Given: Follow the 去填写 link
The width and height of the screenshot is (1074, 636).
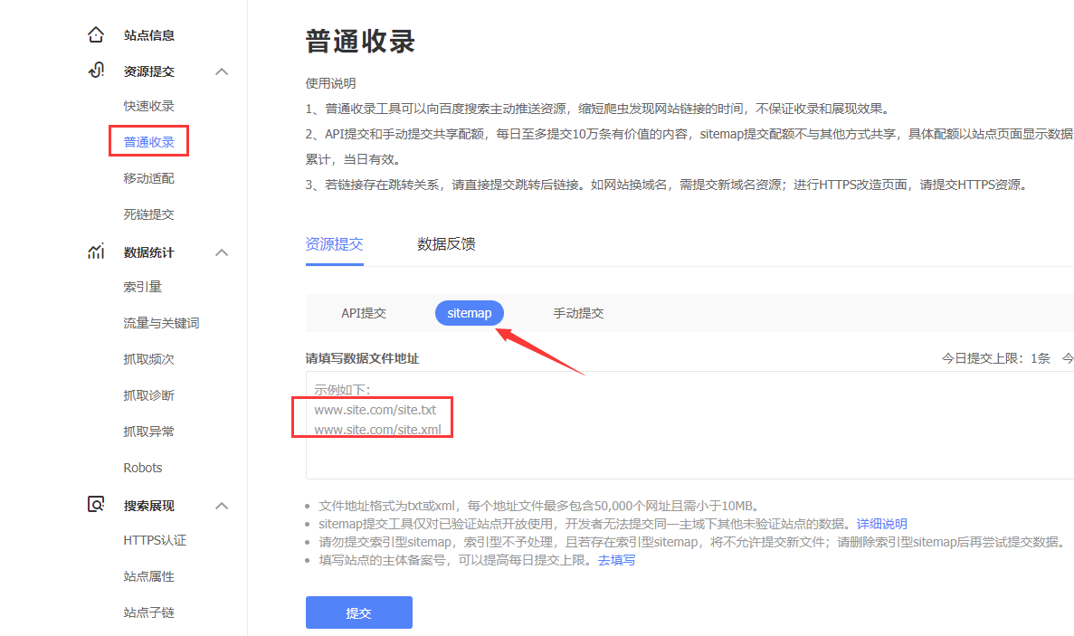Looking at the screenshot, I should [x=616, y=560].
